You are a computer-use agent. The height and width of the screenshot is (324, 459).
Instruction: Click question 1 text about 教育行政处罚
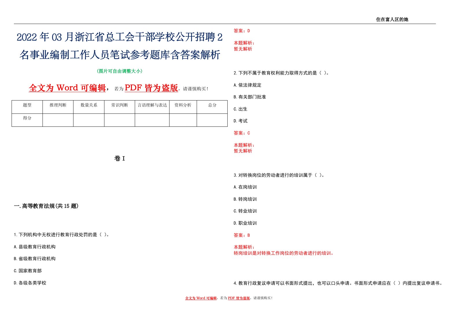tap(62, 235)
